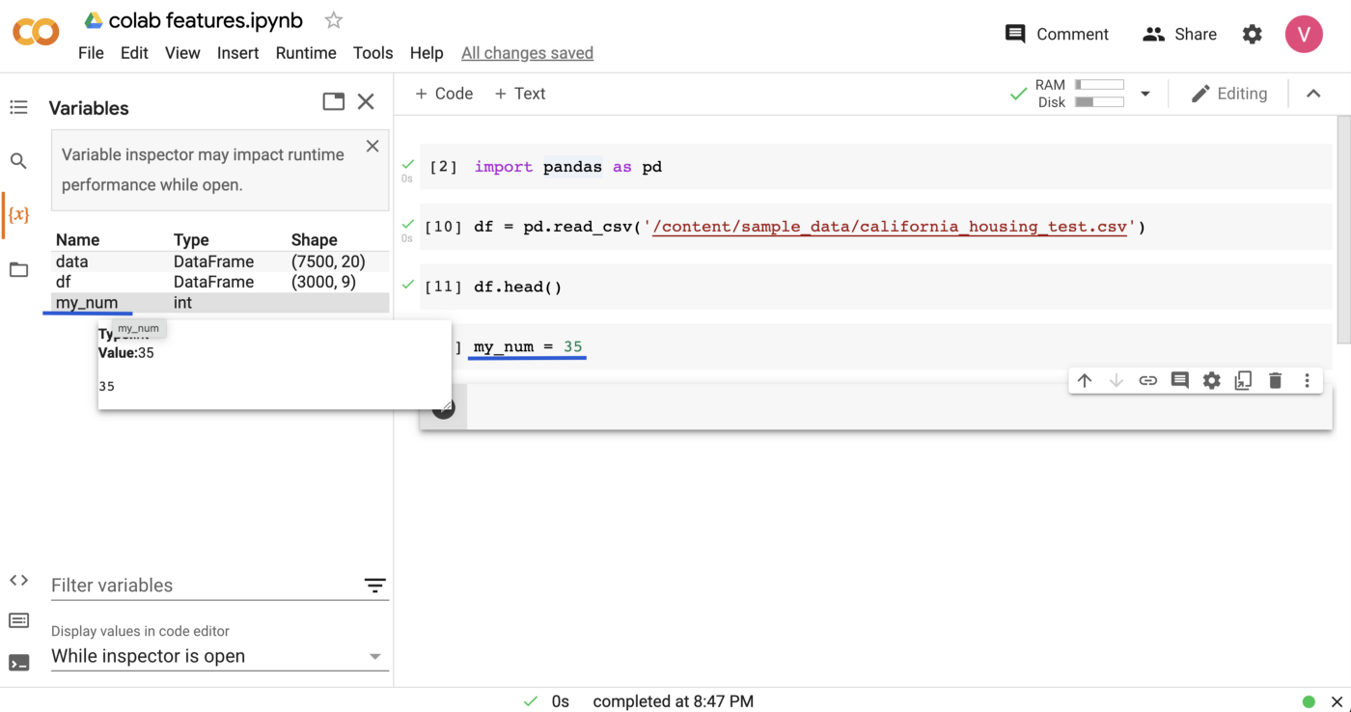This screenshot has height=712, width=1351.
Task: Click the notebook vertical scrollbar
Action: point(1342,232)
